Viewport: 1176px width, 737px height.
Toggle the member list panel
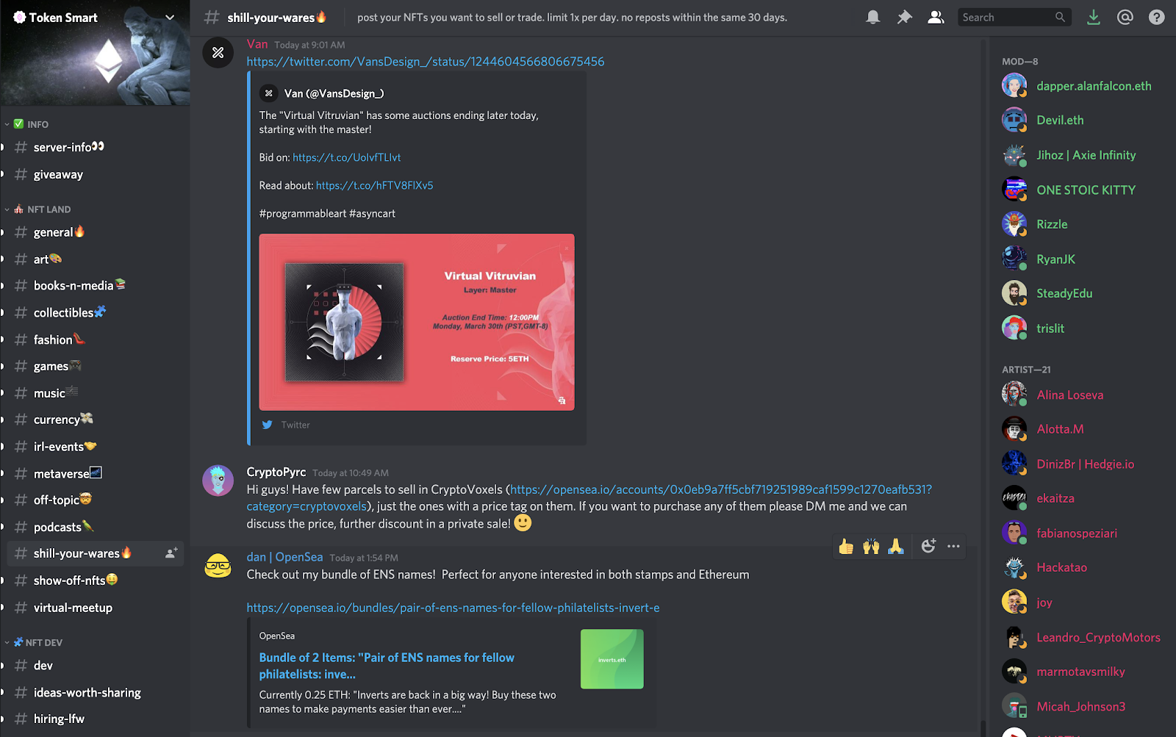click(936, 17)
